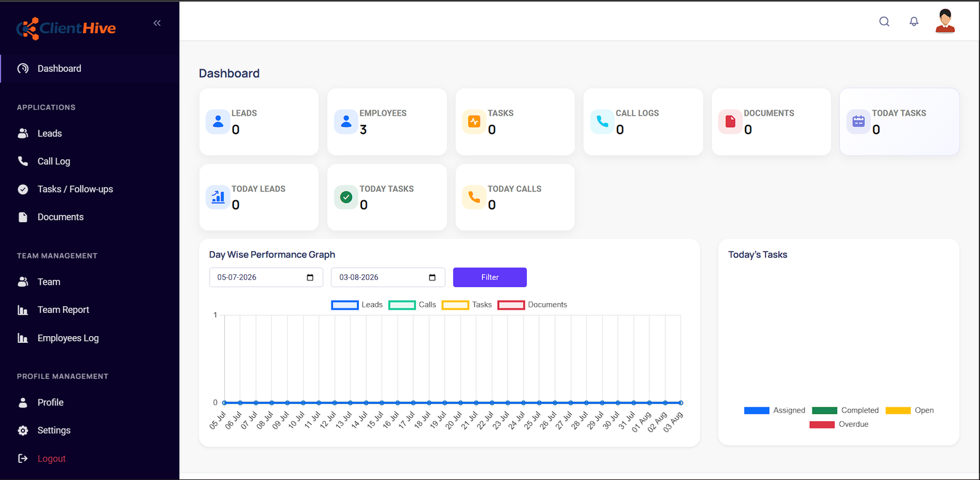Image resolution: width=980 pixels, height=480 pixels.
Task: Click the Logout link
Action: point(51,459)
